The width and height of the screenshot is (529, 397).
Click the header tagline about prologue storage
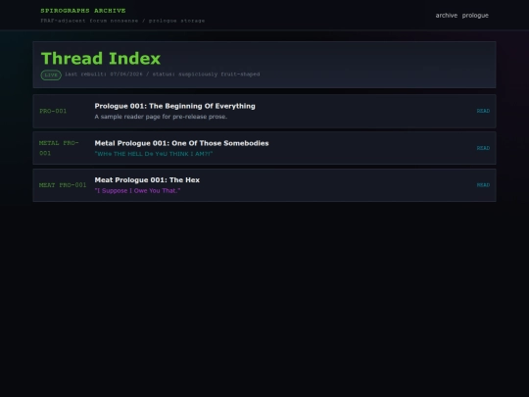(122, 21)
